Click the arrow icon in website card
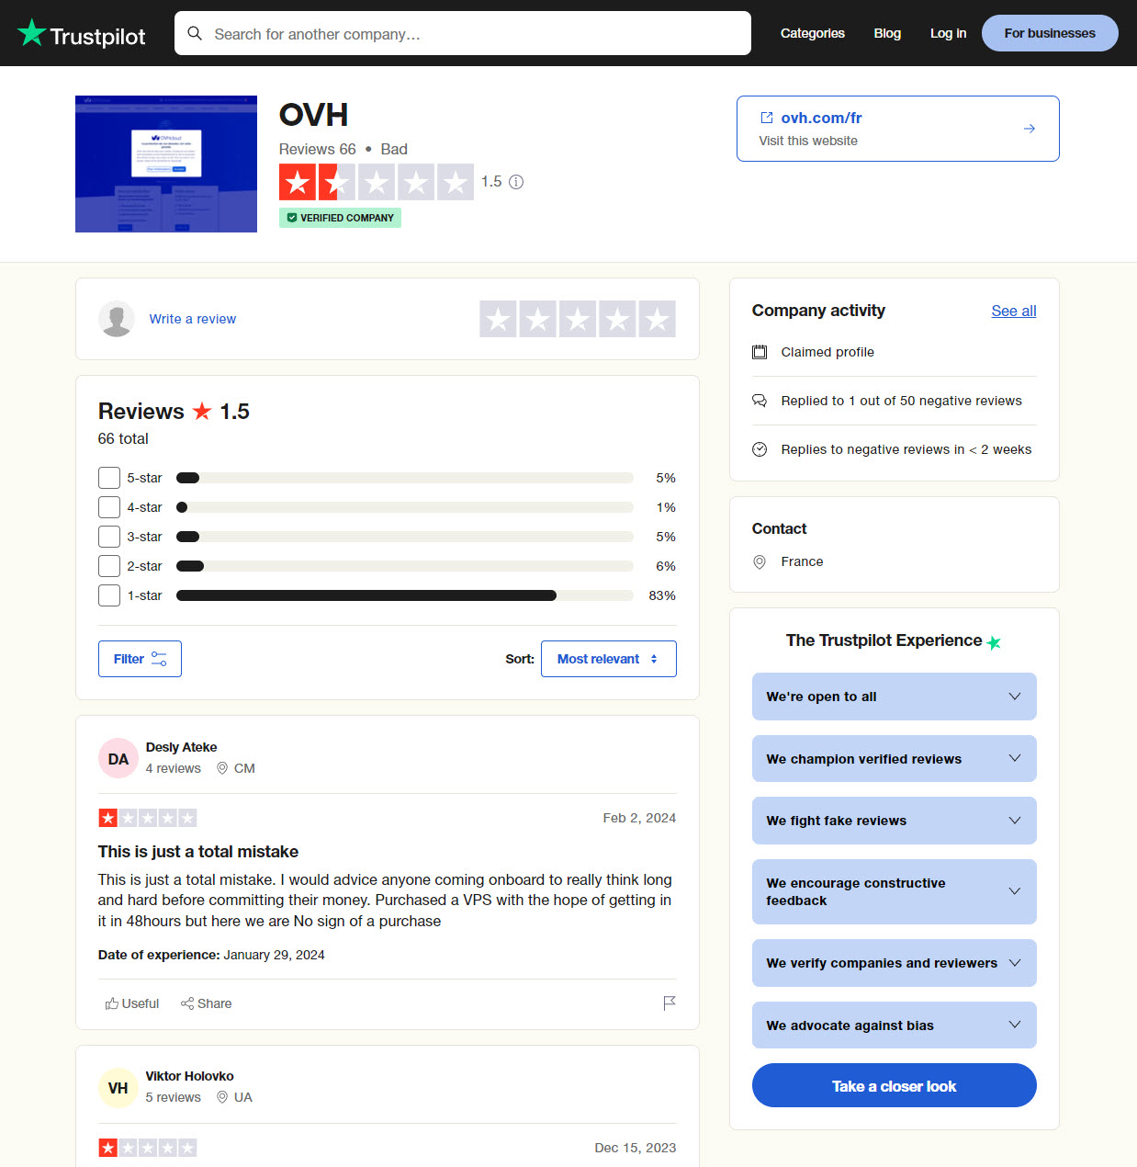 point(1030,129)
